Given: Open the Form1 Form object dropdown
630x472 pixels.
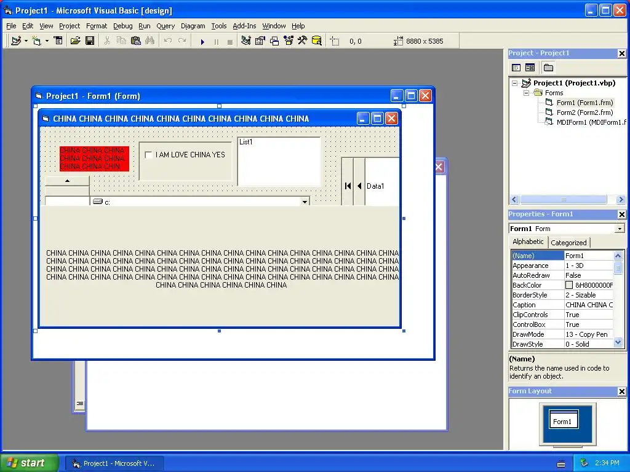Looking at the screenshot, I should [620, 229].
